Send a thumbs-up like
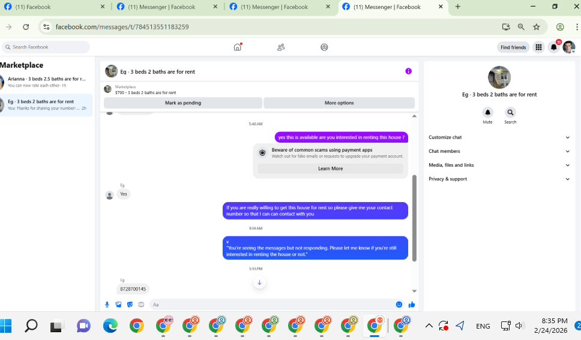The width and height of the screenshot is (581, 340). [x=412, y=305]
